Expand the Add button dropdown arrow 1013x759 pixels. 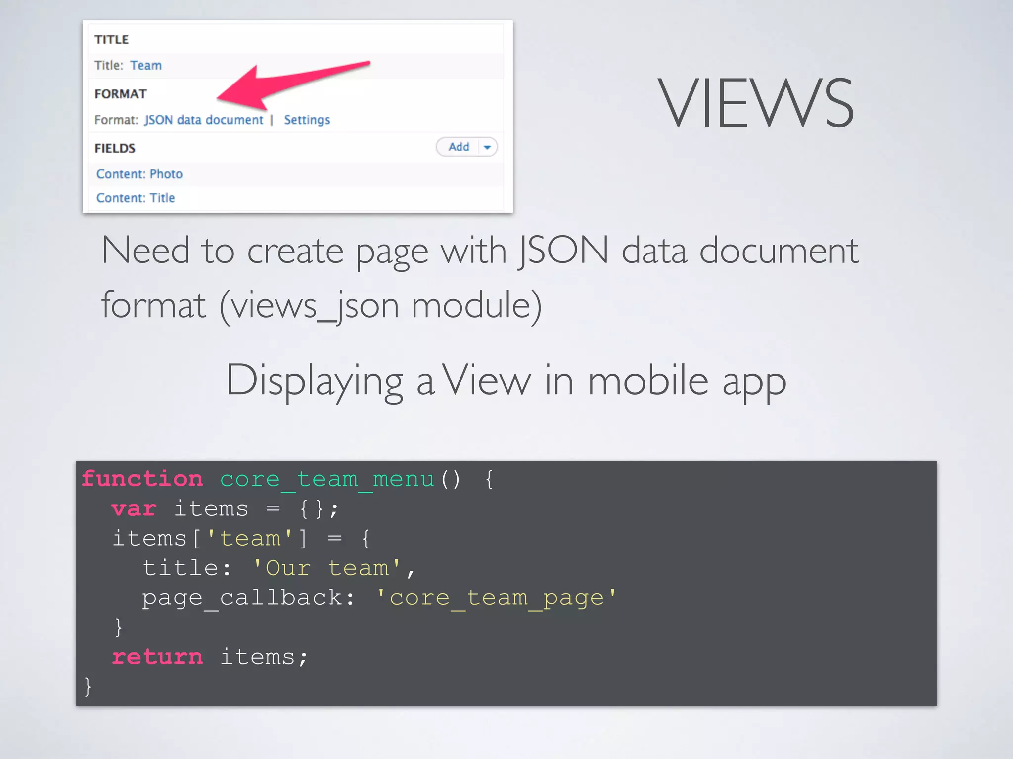pos(488,147)
